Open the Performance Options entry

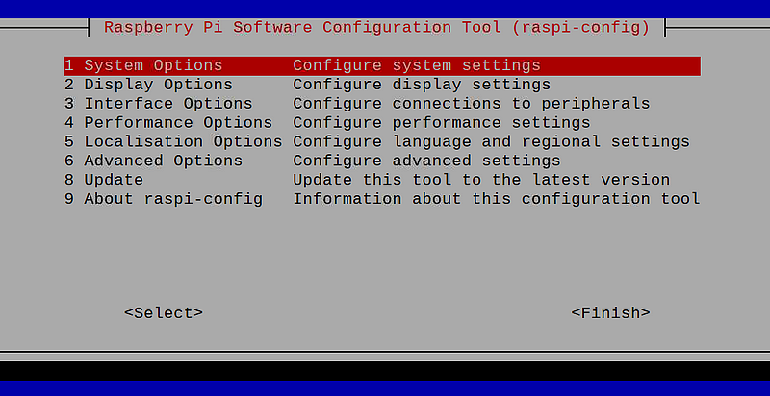(x=382, y=122)
